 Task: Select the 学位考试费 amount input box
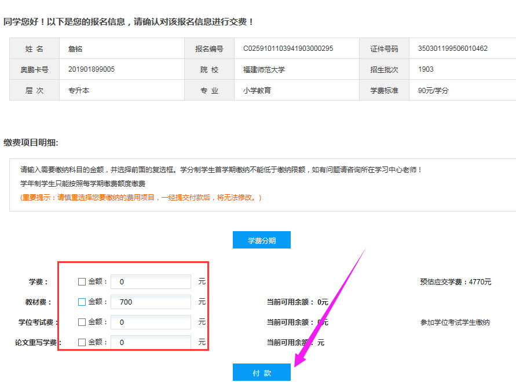coord(151,322)
